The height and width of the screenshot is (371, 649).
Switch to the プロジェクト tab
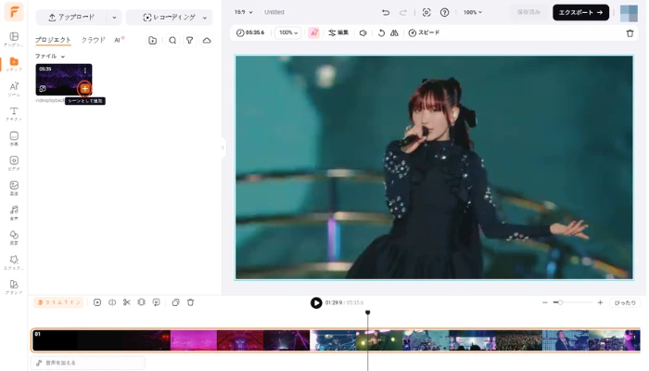(53, 40)
